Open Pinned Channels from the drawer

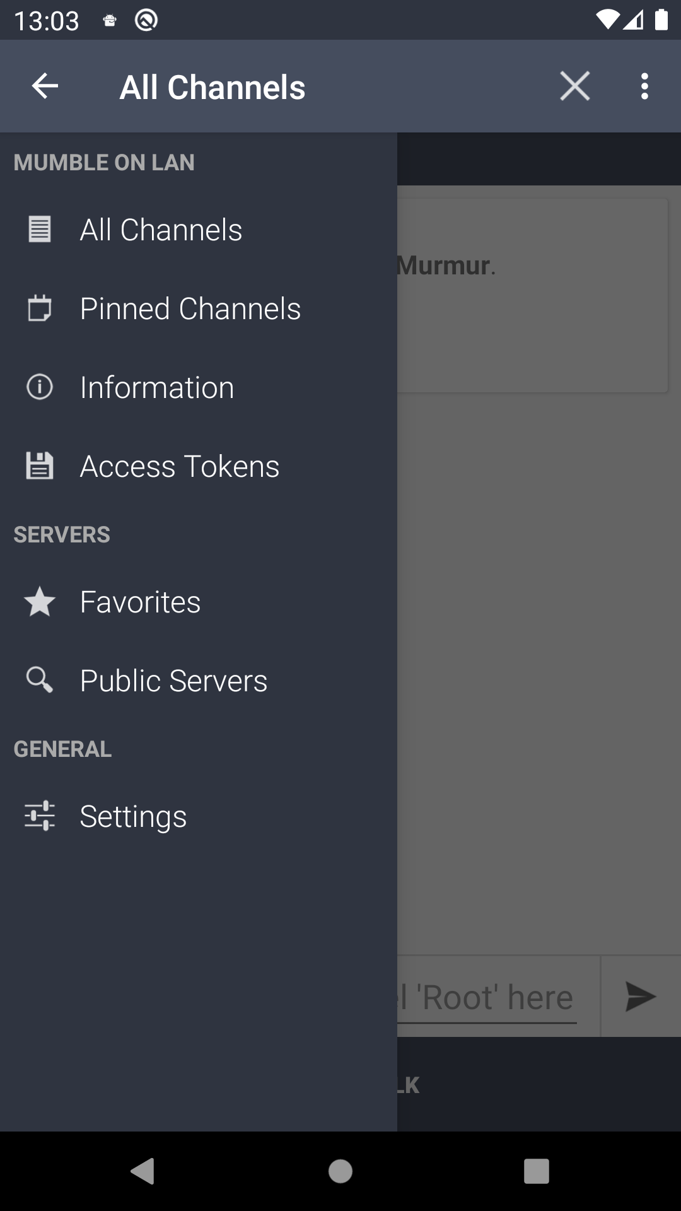click(190, 308)
